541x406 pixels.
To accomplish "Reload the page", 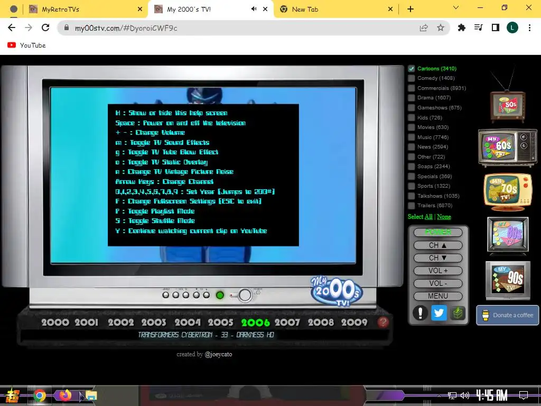I will coord(45,27).
